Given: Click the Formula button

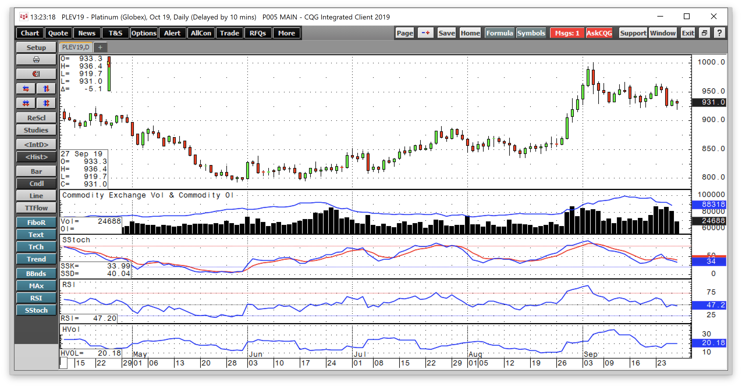Looking at the screenshot, I should pos(500,33).
